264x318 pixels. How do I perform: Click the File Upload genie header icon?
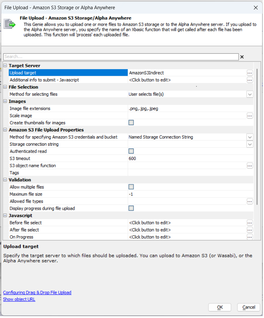tap(10, 24)
